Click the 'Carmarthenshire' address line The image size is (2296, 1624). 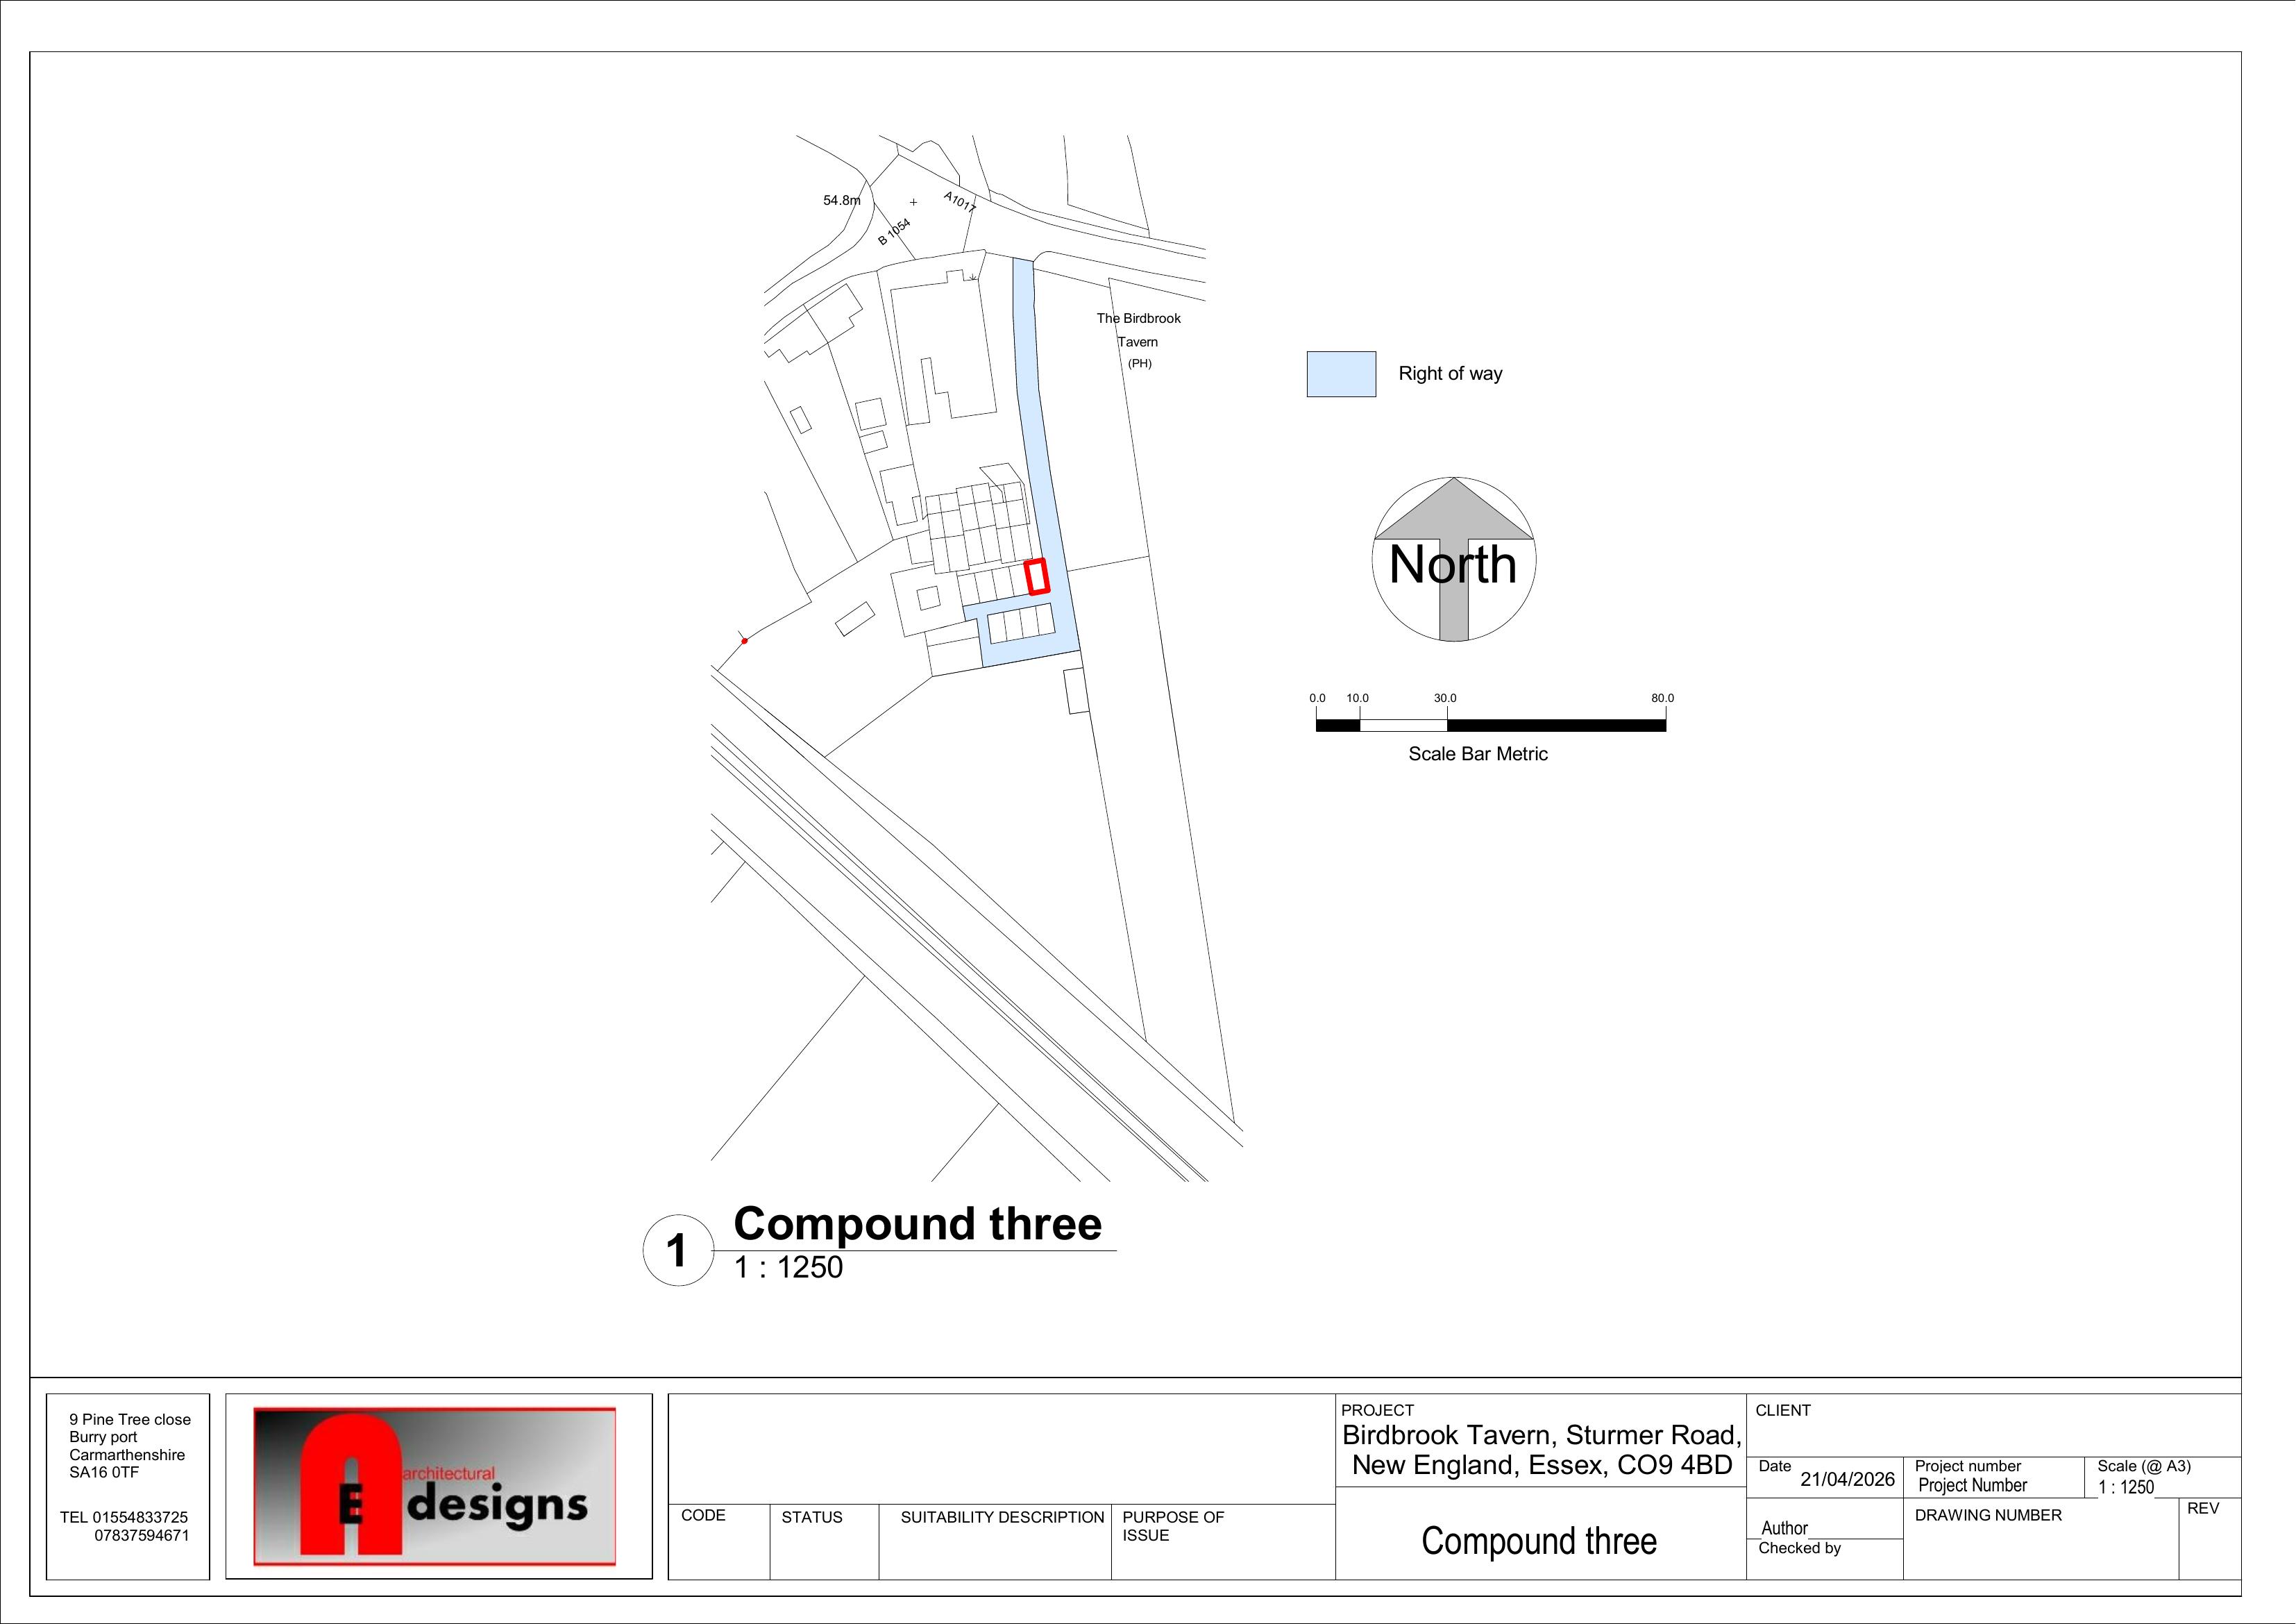[x=127, y=1455]
